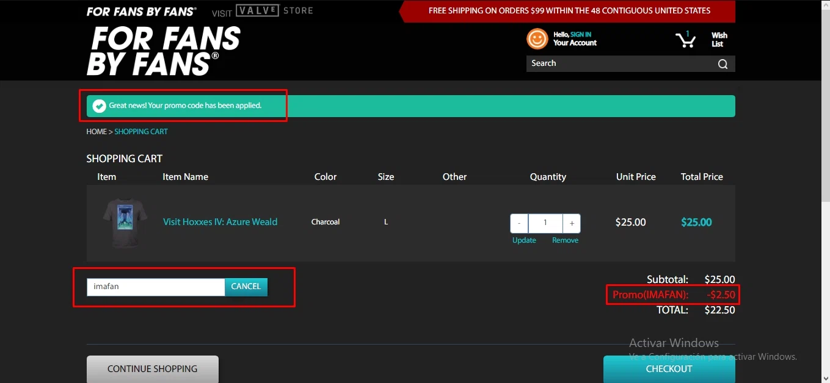Click the promo code applied message

(185, 106)
